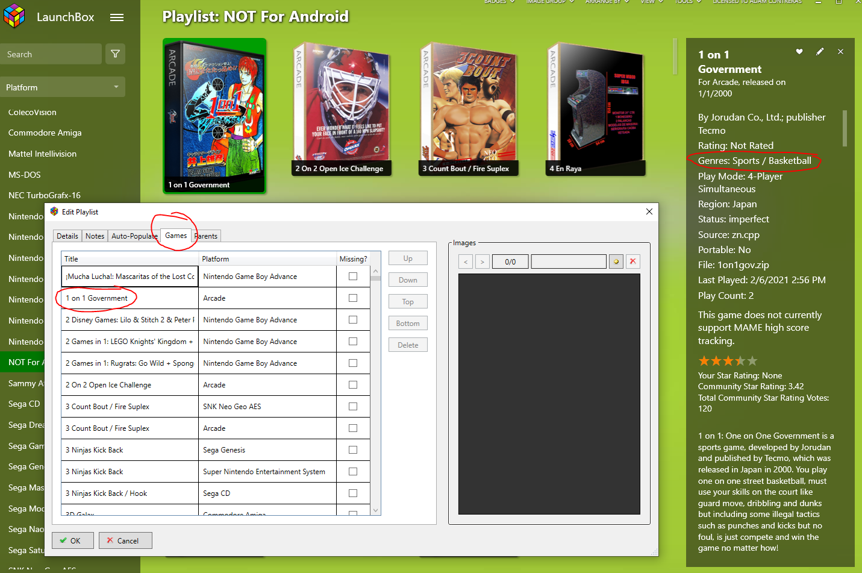
Task: Select the 2 On 2 Open Ice Challenge box art
Action: 342,108
